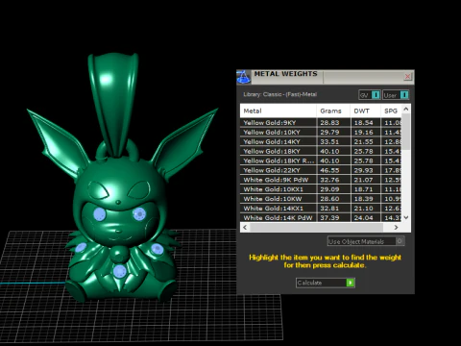Click the 24.04 DWT cell
The image size is (461, 346).
pyautogui.click(x=365, y=218)
